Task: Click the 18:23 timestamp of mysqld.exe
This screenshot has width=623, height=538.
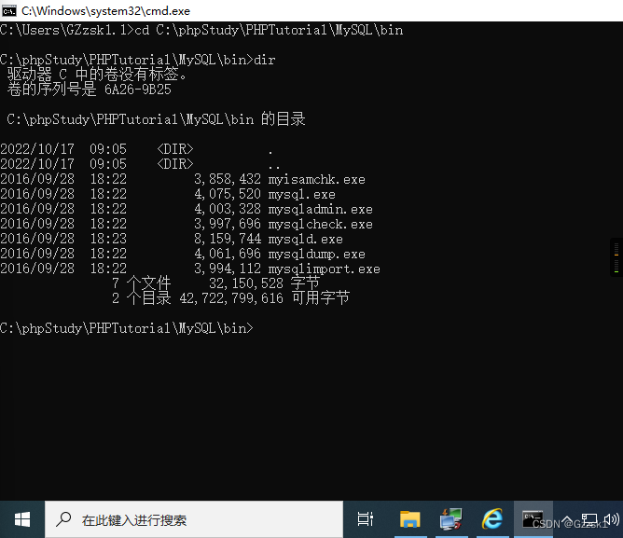Action: click(x=108, y=240)
